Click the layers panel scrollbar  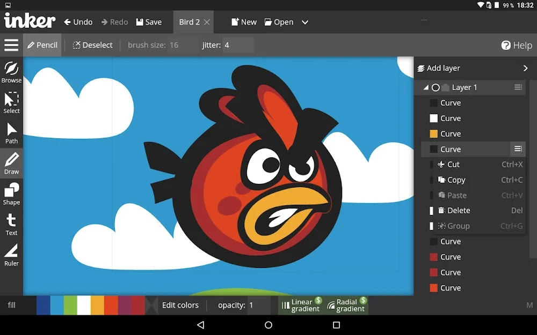tap(533, 169)
